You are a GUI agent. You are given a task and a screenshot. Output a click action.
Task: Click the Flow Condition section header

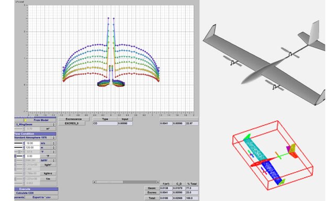[x=35, y=133]
